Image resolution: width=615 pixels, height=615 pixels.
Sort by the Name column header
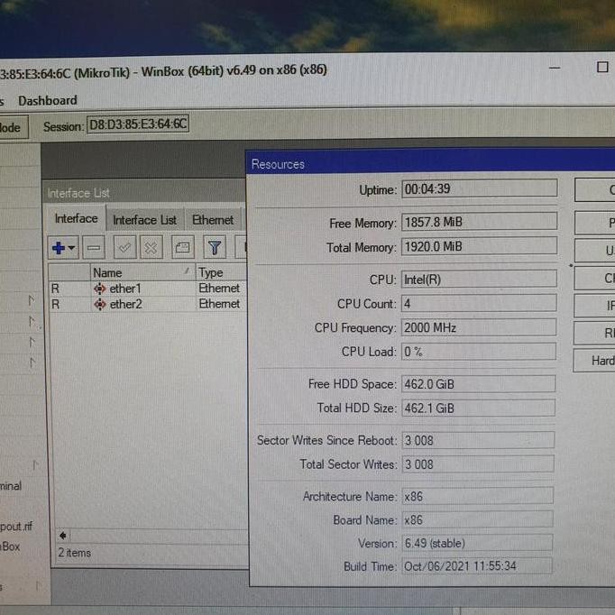(x=142, y=272)
